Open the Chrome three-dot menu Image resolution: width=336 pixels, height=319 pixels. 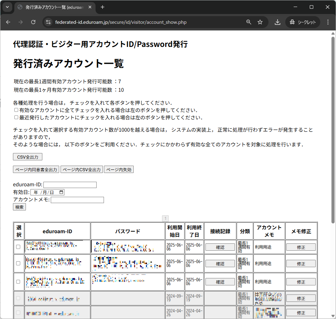[x=328, y=22]
